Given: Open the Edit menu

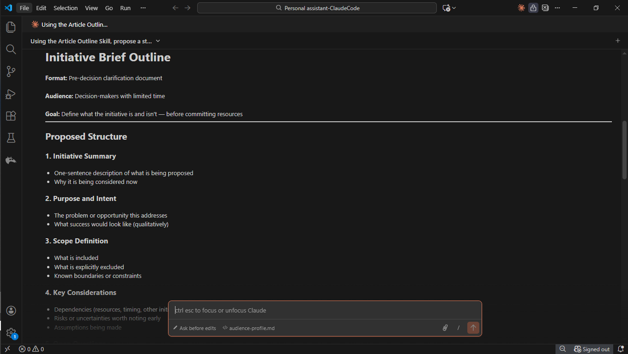Looking at the screenshot, I should (x=41, y=8).
